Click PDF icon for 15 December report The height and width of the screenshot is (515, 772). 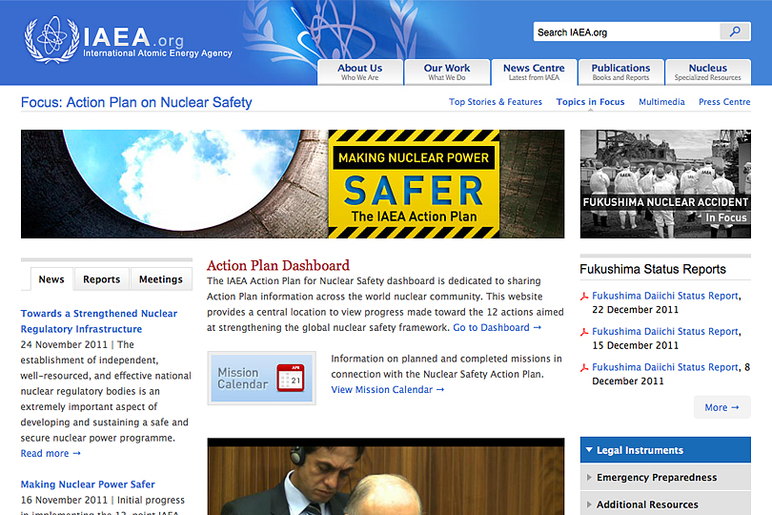(x=585, y=332)
